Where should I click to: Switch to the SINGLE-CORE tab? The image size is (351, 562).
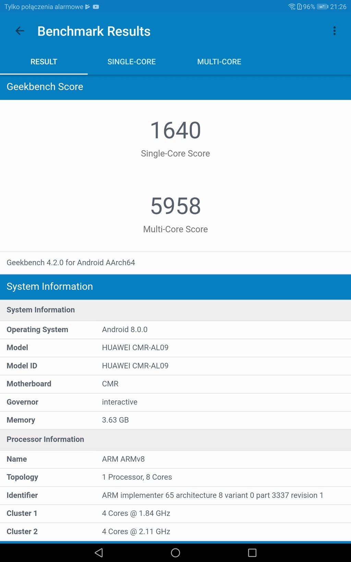tap(131, 62)
